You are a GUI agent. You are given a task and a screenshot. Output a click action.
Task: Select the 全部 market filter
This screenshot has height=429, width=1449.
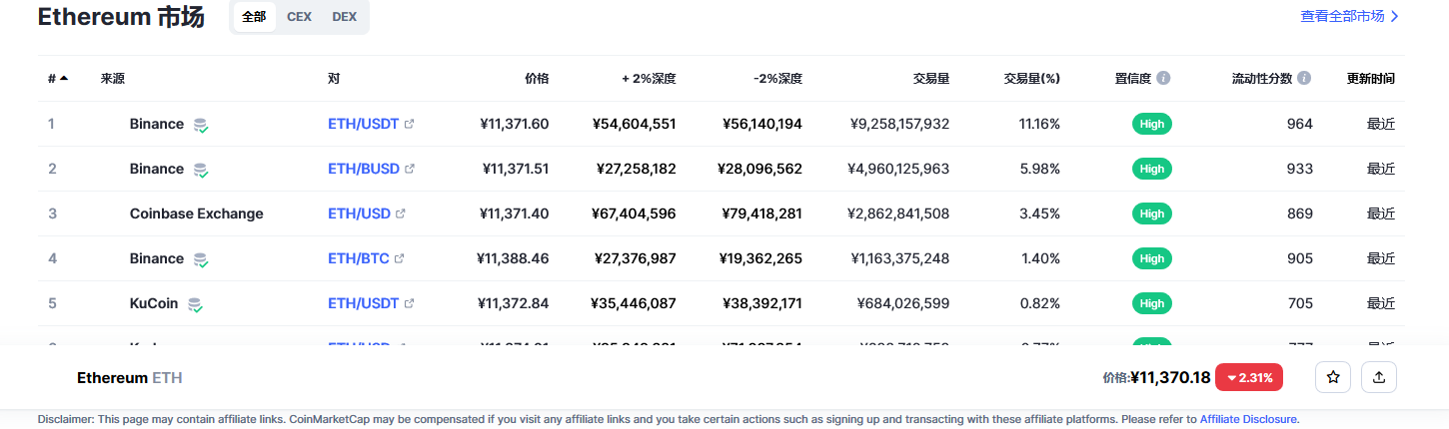point(254,17)
